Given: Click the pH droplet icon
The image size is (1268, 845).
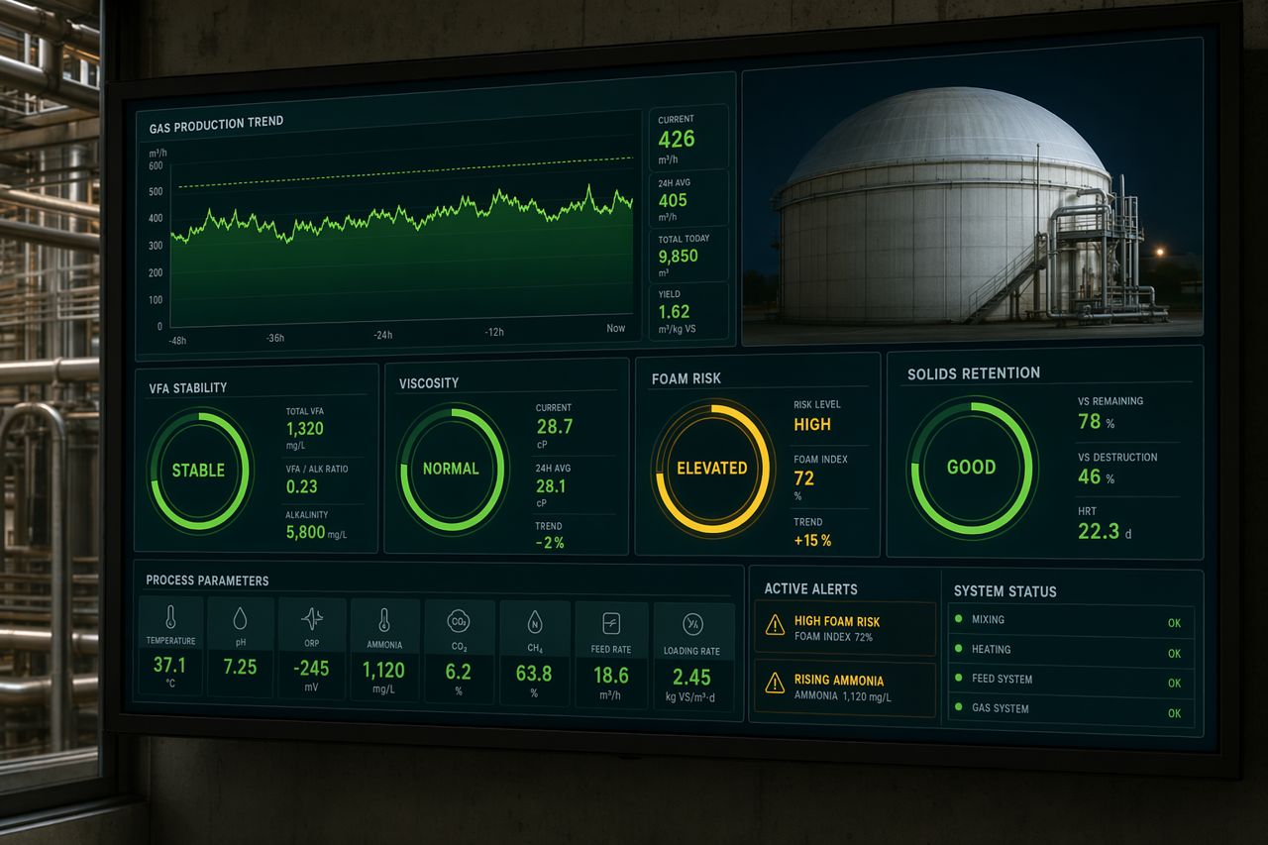Looking at the screenshot, I should [240, 618].
